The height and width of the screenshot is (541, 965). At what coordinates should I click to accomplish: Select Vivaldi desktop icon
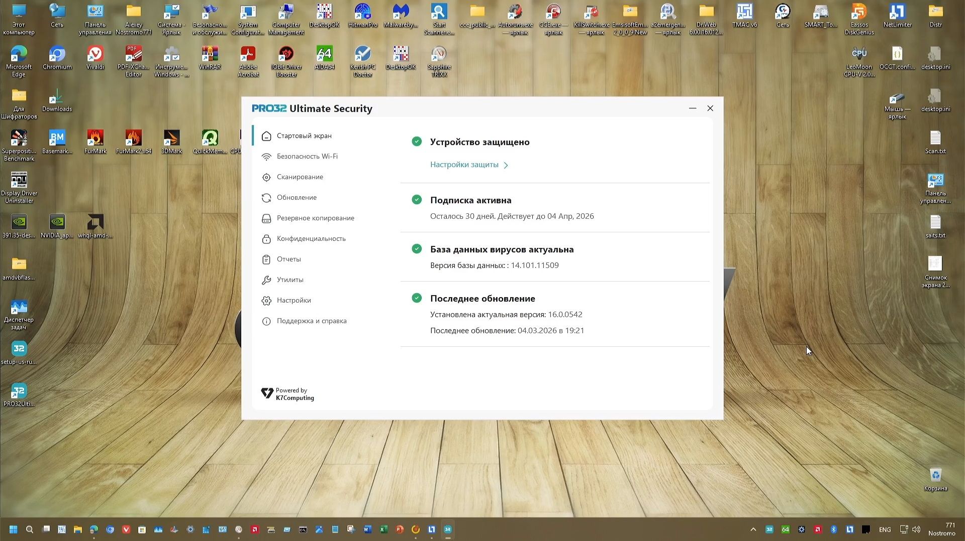click(x=95, y=58)
